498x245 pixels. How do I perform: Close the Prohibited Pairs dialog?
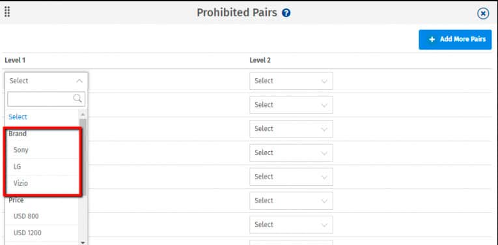coord(483,14)
